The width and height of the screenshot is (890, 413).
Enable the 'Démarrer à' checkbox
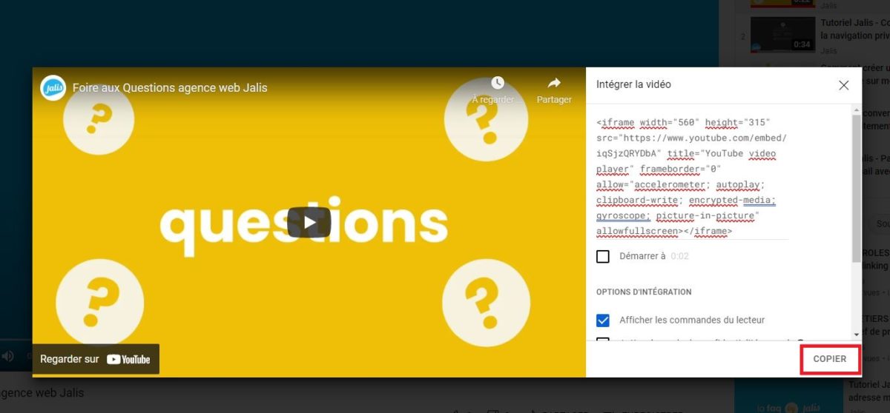point(603,256)
